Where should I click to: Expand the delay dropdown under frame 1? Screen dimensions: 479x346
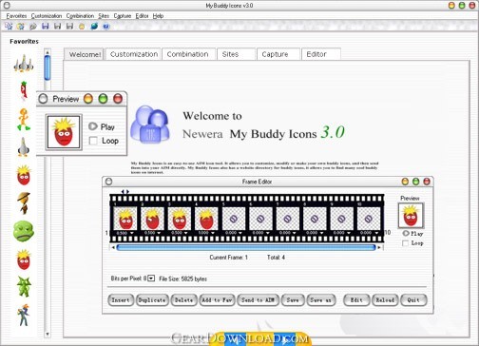(131, 233)
